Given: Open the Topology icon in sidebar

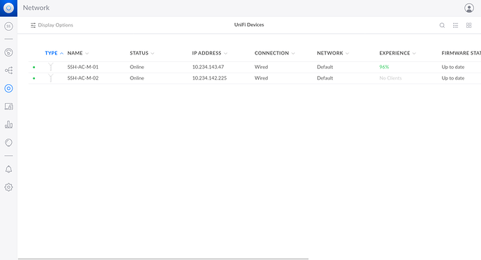Looking at the screenshot, I should 8,70.
